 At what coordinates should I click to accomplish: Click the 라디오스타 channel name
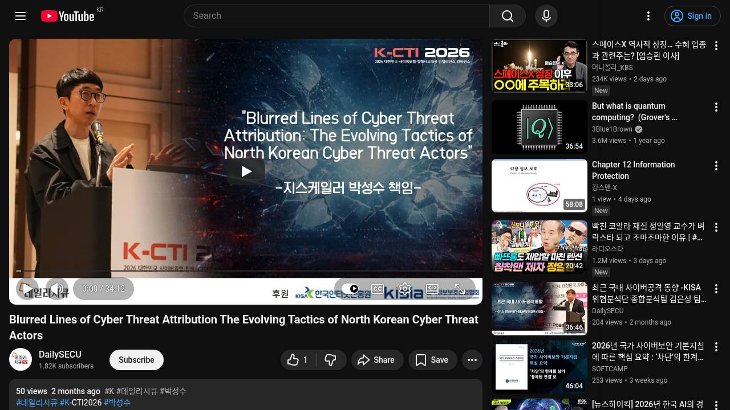[x=608, y=249]
